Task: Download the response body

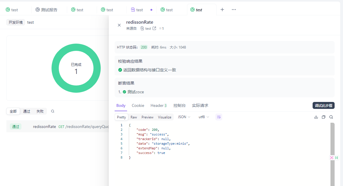Action: pyautogui.click(x=316, y=117)
